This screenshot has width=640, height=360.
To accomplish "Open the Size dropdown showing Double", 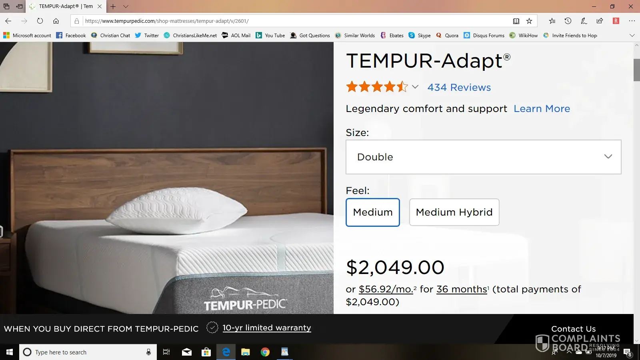I will [x=483, y=157].
